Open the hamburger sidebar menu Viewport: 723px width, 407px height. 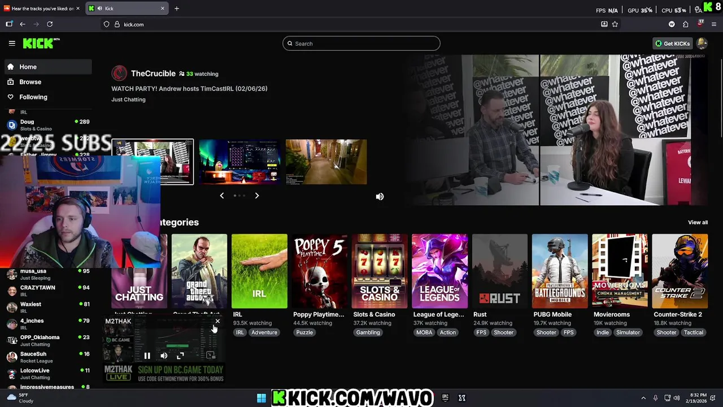[12, 44]
